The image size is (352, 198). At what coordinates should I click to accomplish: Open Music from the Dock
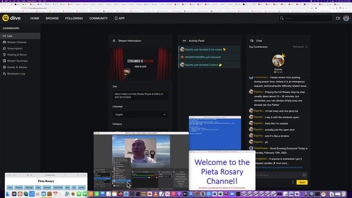[173, 194]
